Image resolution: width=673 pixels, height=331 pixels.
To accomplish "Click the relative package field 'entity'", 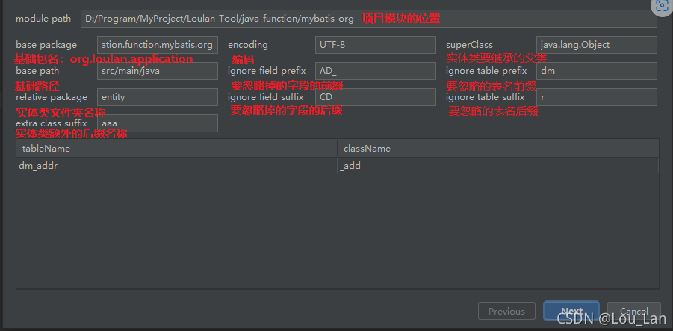I will pos(158,97).
